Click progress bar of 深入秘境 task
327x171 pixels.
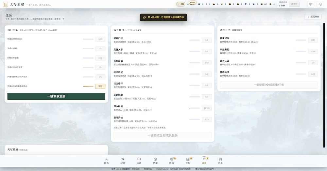tap(195, 108)
